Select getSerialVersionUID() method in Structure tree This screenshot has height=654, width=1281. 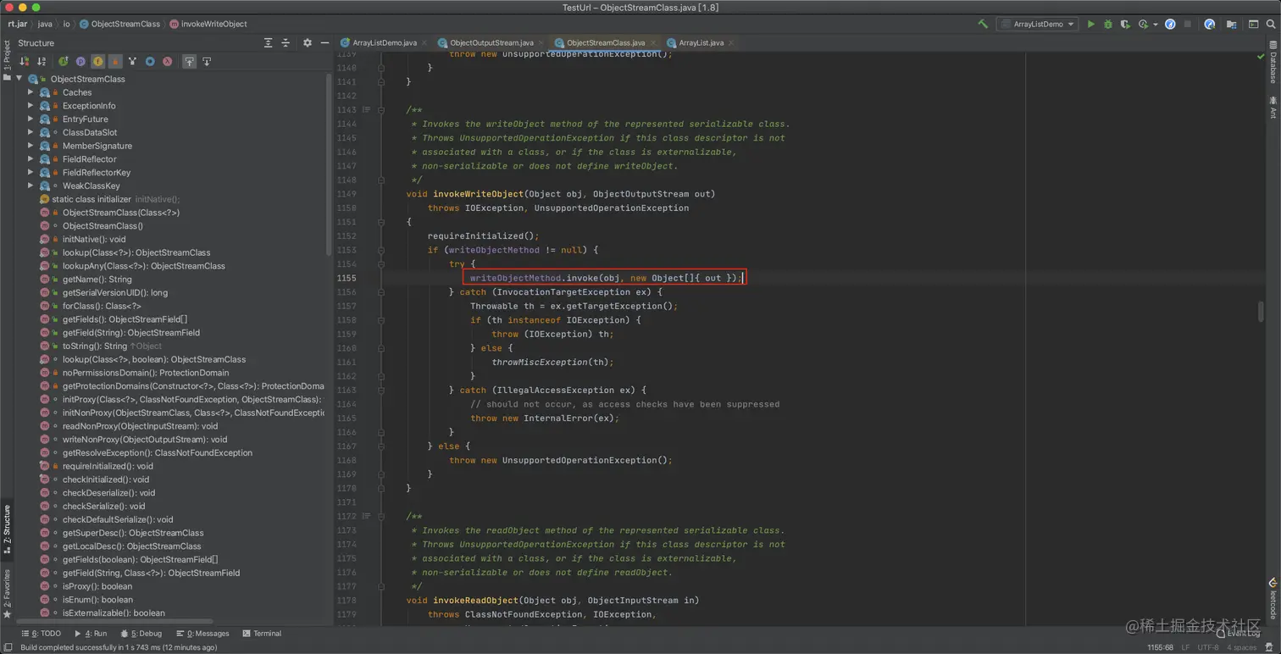(114, 292)
